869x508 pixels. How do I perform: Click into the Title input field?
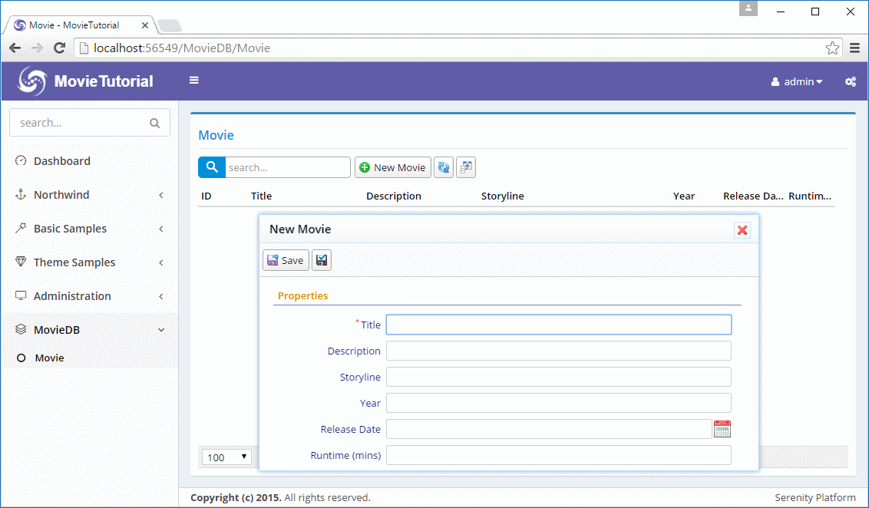point(558,325)
